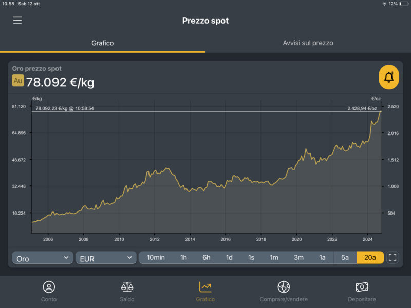Choose the 3m range button
Image resolution: width=411 pixels, height=308 pixels.
pos(298,258)
